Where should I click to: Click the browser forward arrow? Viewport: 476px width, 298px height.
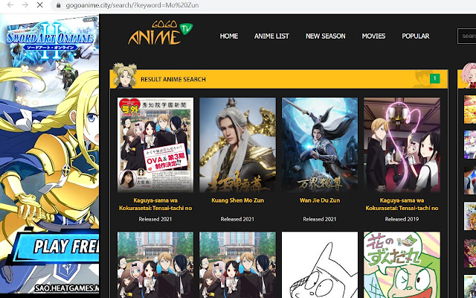point(25,5)
